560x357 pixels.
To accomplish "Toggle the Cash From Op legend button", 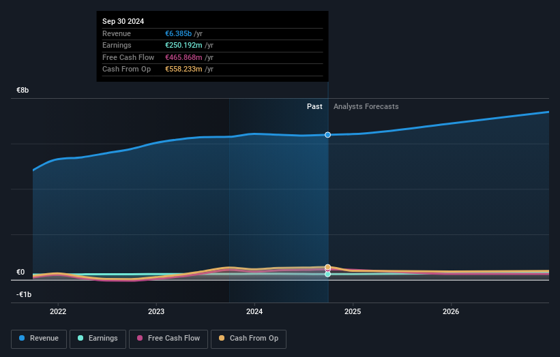I will [x=248, y=339].
